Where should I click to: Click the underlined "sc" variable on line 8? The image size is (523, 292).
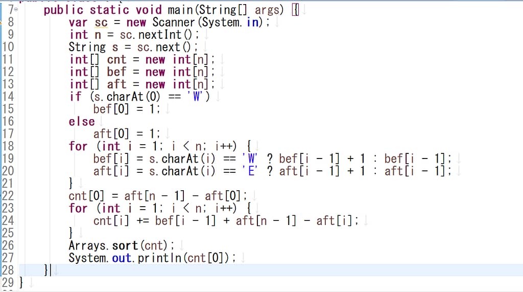coord(101,23)
